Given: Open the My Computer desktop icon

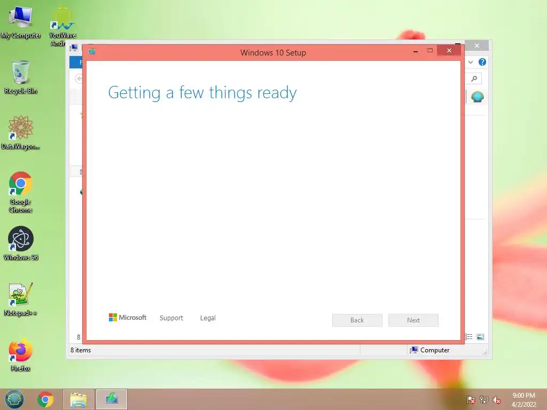Looking at the screenshot, I should click(21, 21).
